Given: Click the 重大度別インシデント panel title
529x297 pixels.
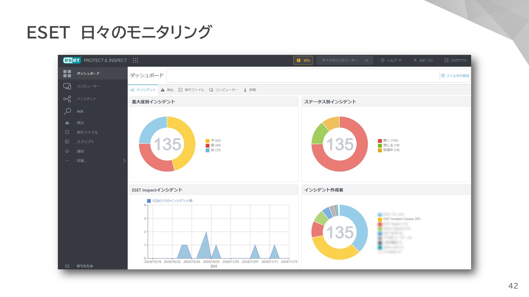Looking at the screenshot, I should pos(153,102).
